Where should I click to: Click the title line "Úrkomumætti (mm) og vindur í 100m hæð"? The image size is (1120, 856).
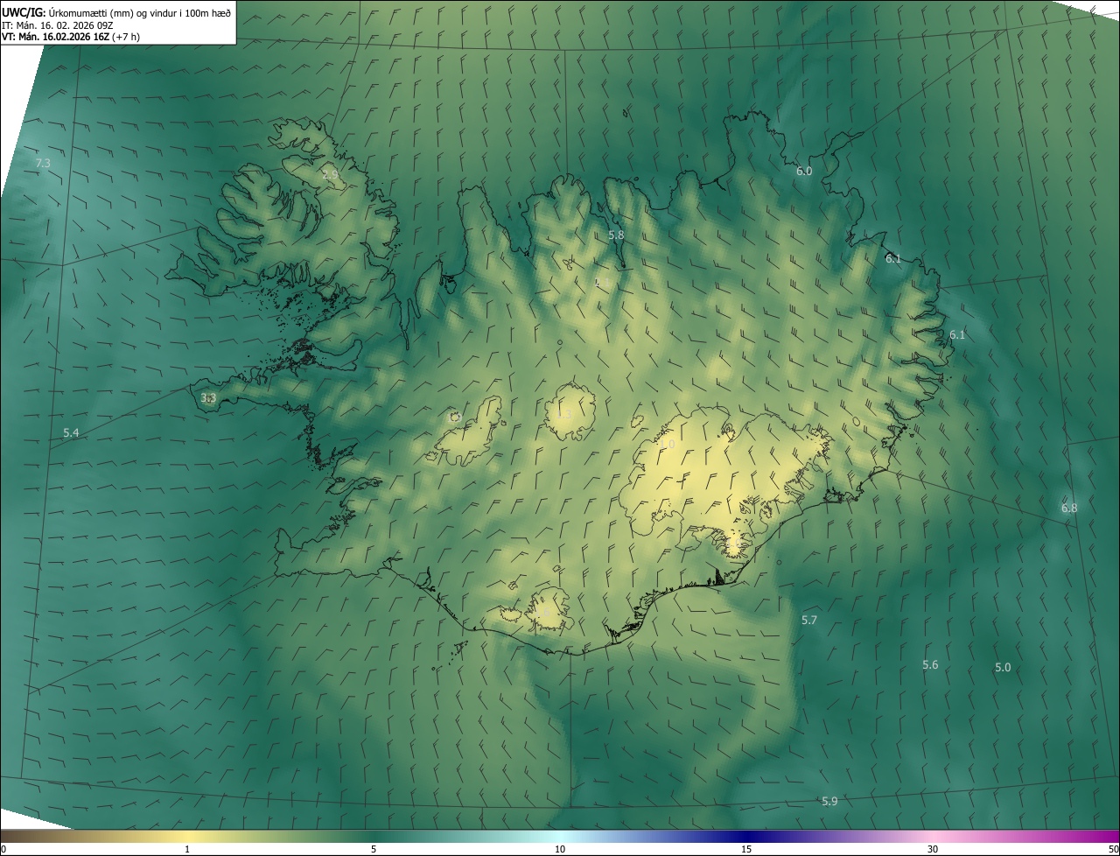click(140, 12)
